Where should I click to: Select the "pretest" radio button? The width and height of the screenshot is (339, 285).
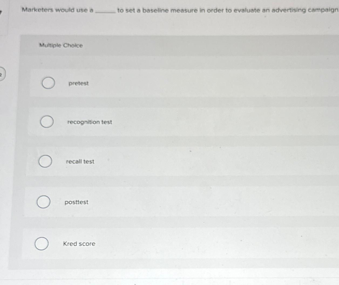(x=48, y=83)
